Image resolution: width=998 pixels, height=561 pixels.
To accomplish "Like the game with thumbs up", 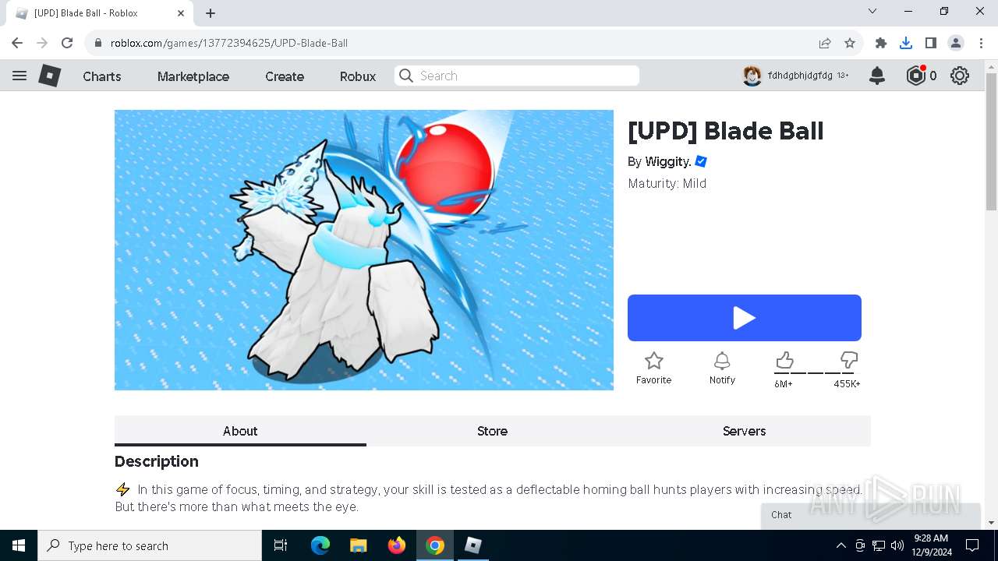I will pos(784,360).
